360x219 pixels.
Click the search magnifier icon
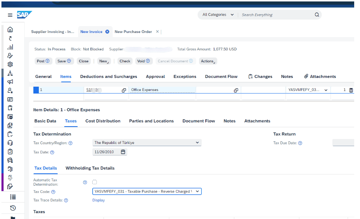pyautogui.click(x=317, y=15)
